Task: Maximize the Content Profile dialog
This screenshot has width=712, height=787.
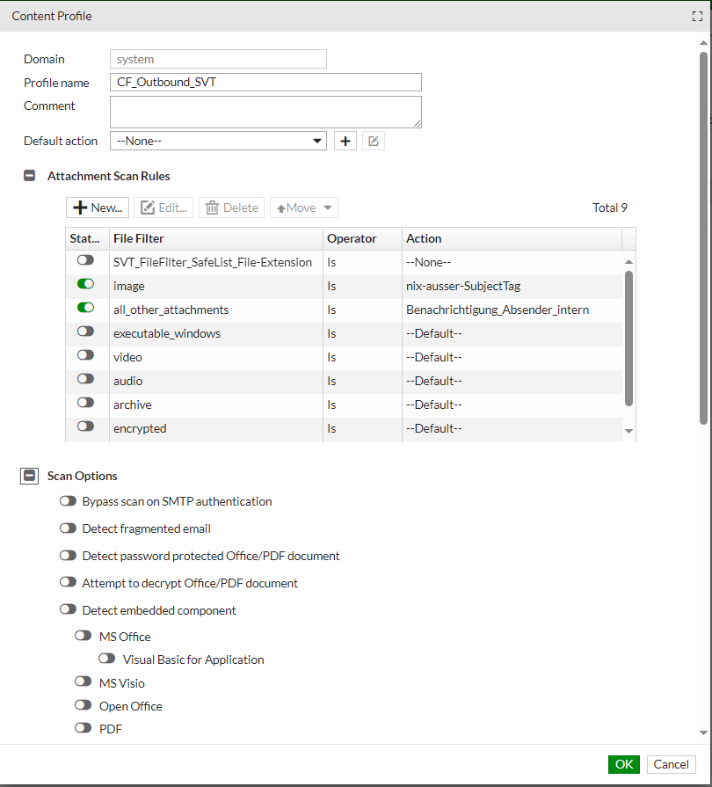Action: [698, 16]
